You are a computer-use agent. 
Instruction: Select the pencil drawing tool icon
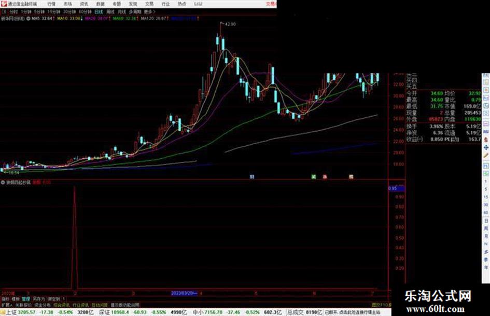(x=486, y=156)
